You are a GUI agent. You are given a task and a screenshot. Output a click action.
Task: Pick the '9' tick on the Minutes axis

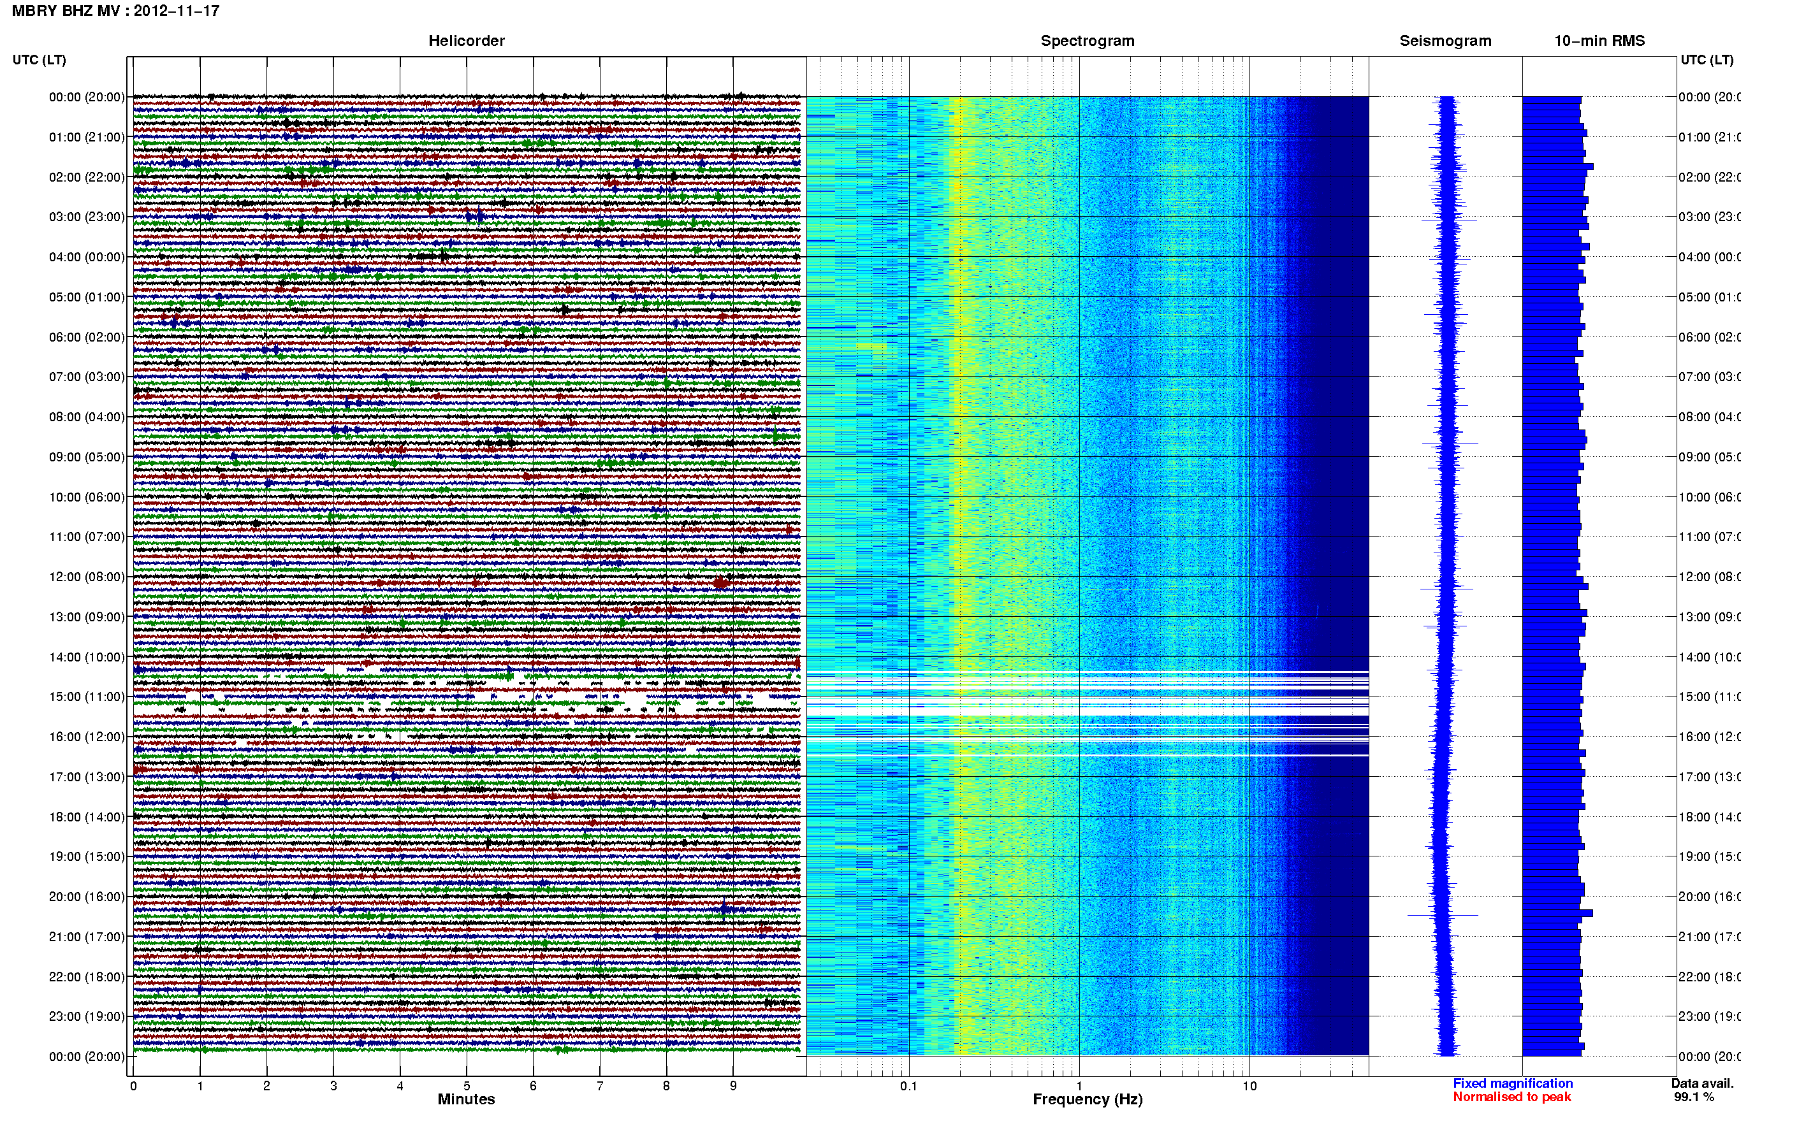(733, 1086)
